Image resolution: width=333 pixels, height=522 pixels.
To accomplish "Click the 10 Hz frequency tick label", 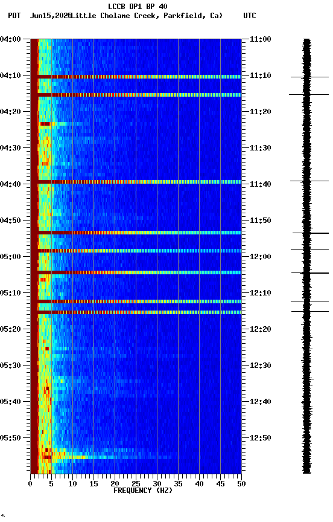I will point(72,484).
